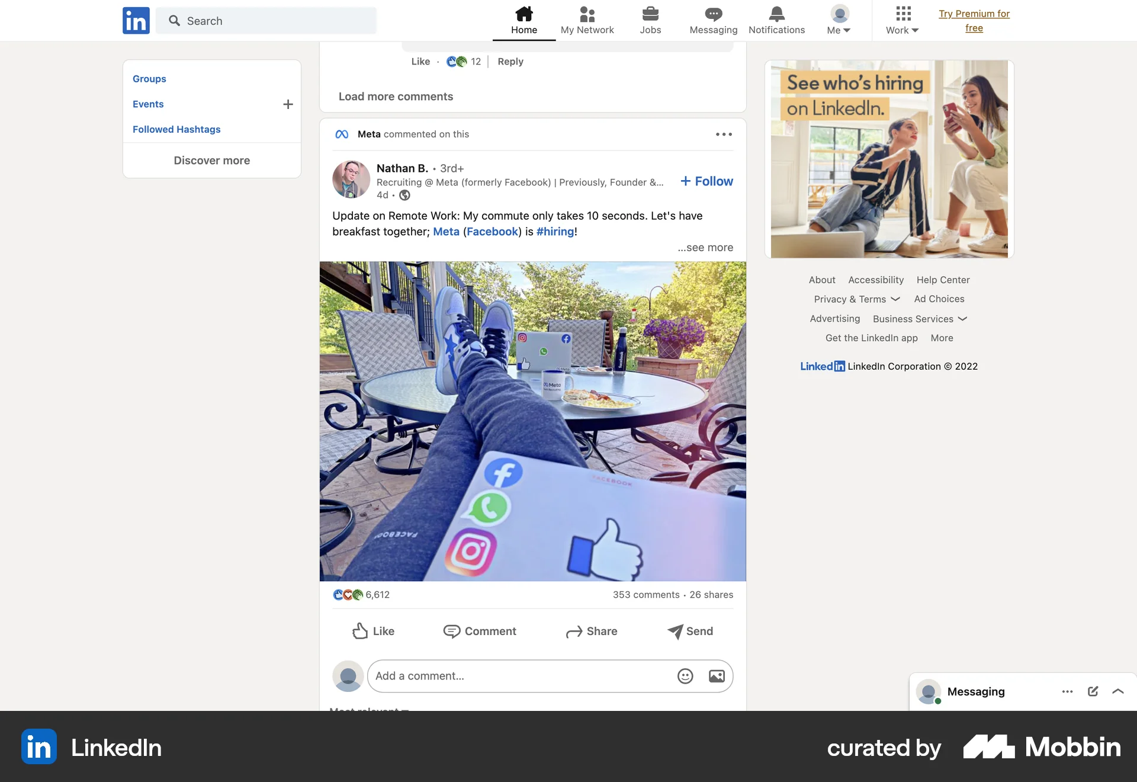Expand the post with see more
Viewport: 1137px width, 782px height.
point(705,247)
